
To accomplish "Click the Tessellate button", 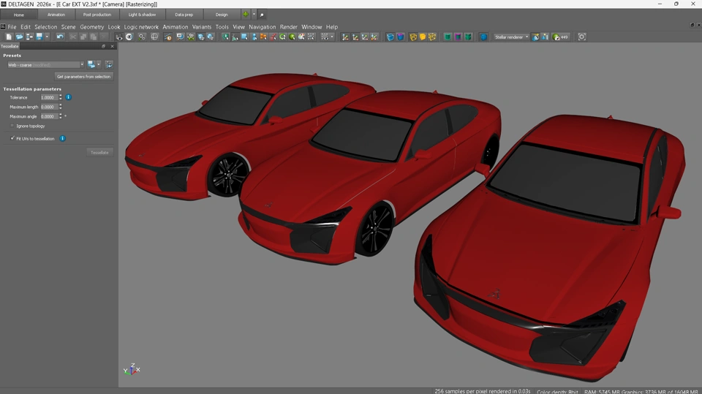I will pos(99,152).
